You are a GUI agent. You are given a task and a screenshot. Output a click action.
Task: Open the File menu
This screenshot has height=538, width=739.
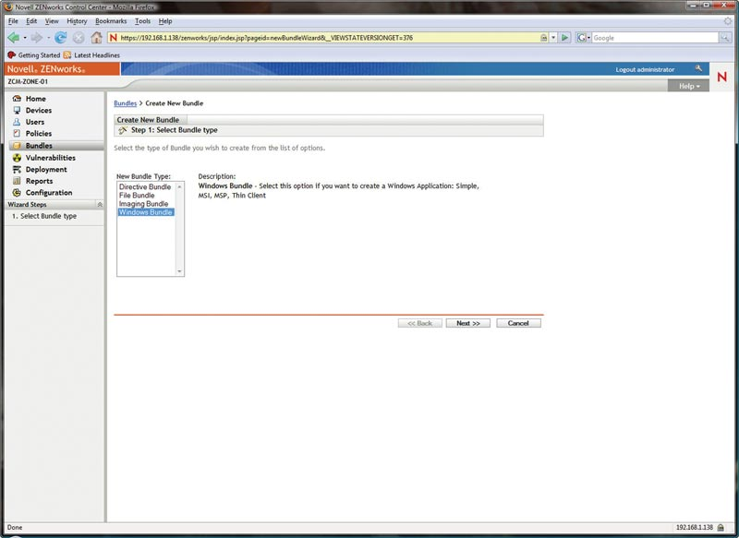tap(13, 21)
